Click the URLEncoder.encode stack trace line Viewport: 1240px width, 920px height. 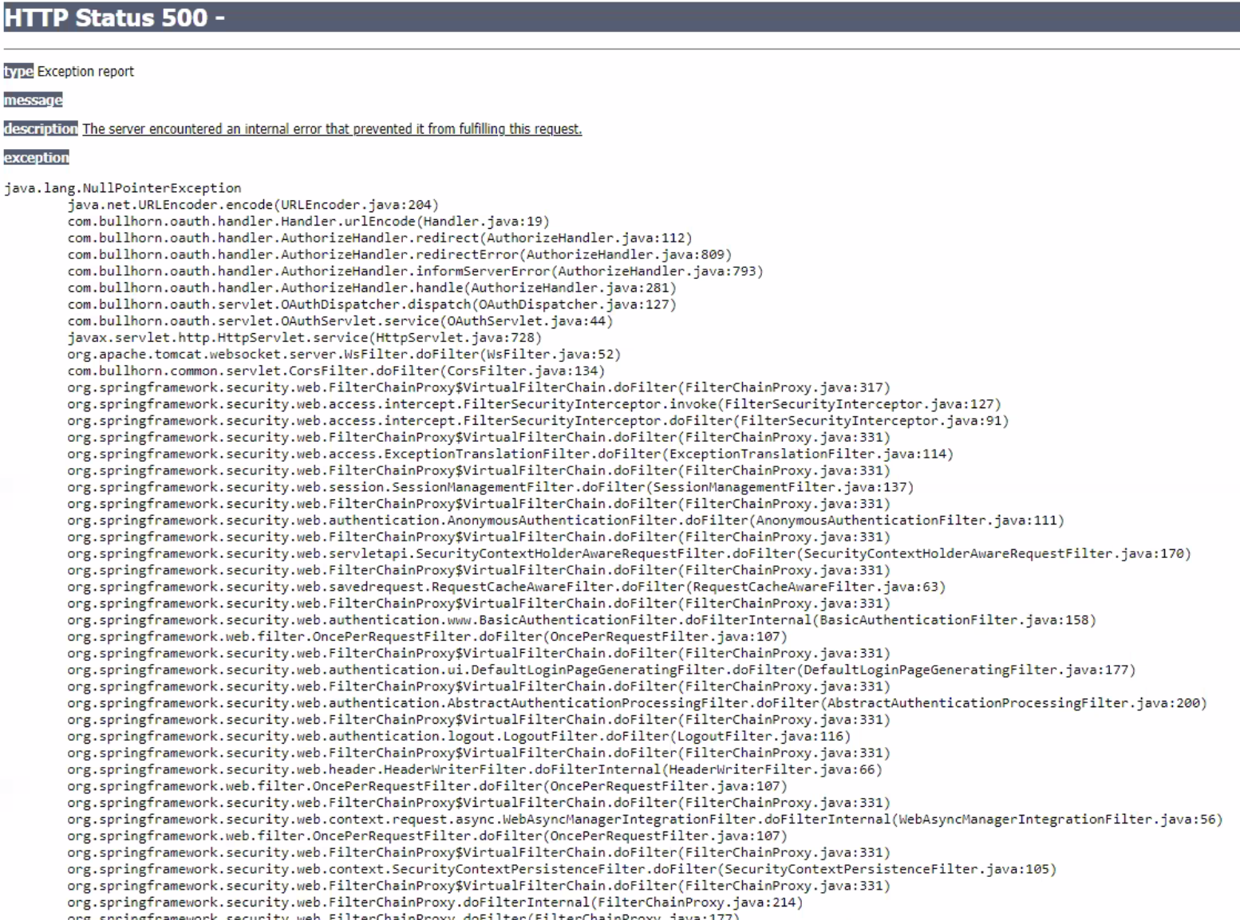pos(252,205)
